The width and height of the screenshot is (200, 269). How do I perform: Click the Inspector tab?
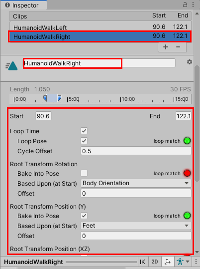point(23,5)
